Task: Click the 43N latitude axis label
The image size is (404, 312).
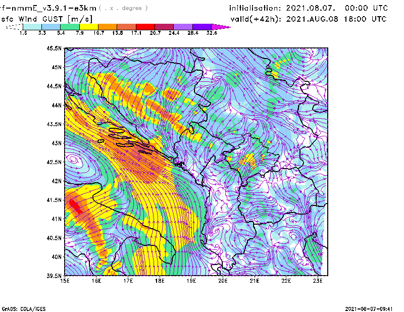Action: tap(57, 143)
